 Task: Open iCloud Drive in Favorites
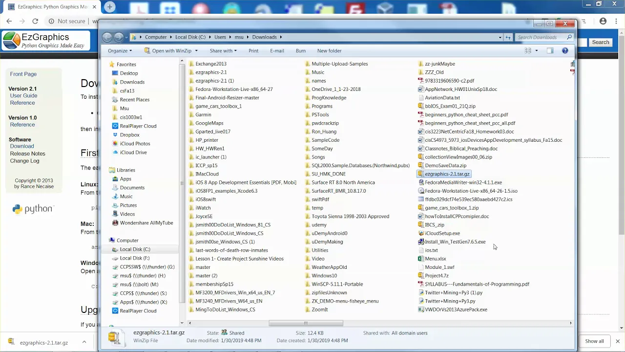click(x=133, y=153)
